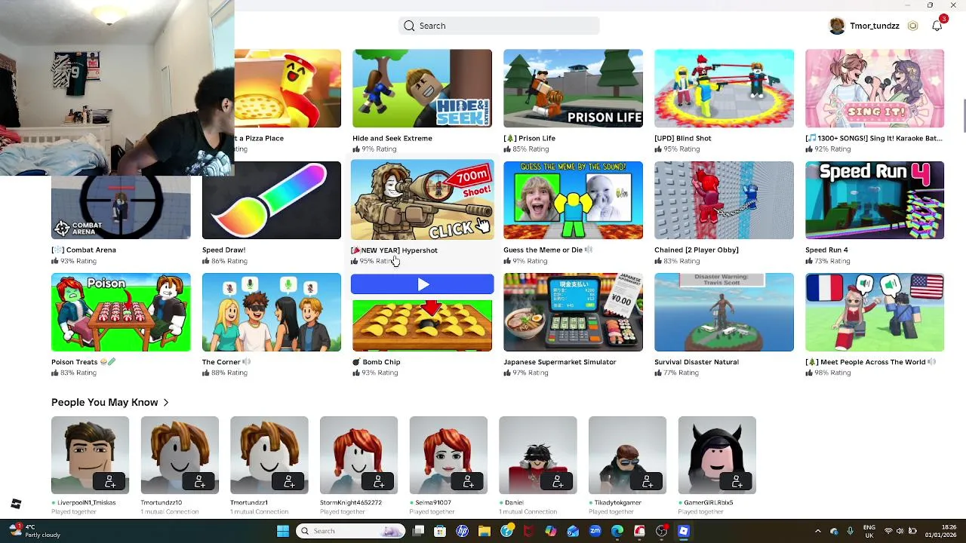Open the Speed Draw! game thumbnail
The image size is (966, 543).
(x=272, y=200)
